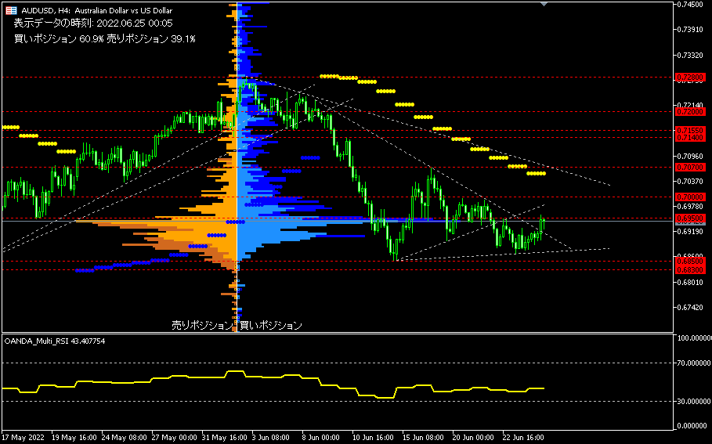Click the 0.67420 price scale value
Image resolution: width=712 pixels, height=444 pixels.
pos(690,307)
